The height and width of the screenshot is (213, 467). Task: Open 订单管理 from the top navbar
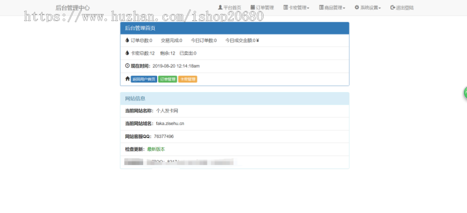coord(265,8)
